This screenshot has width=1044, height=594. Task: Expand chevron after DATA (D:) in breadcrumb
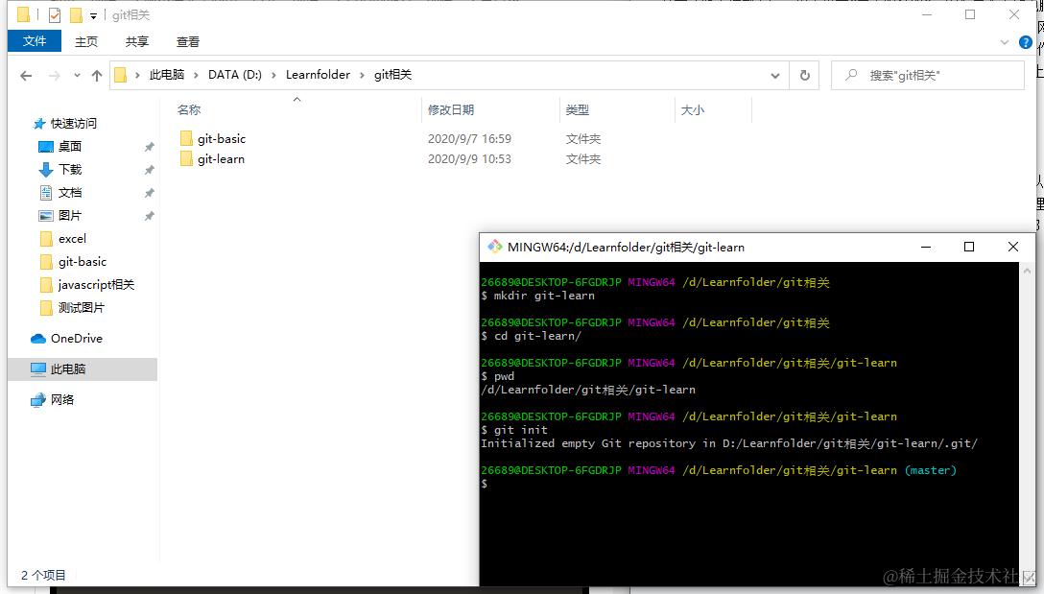[273, 75]
